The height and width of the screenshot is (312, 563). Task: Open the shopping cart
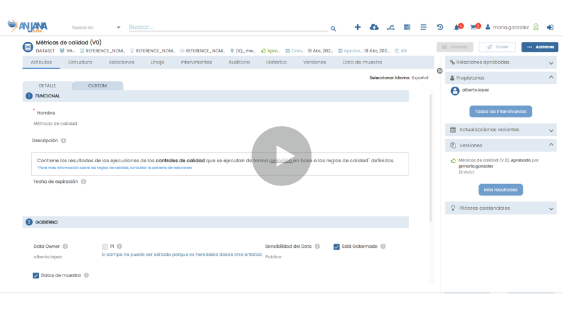tap(474, 27)
